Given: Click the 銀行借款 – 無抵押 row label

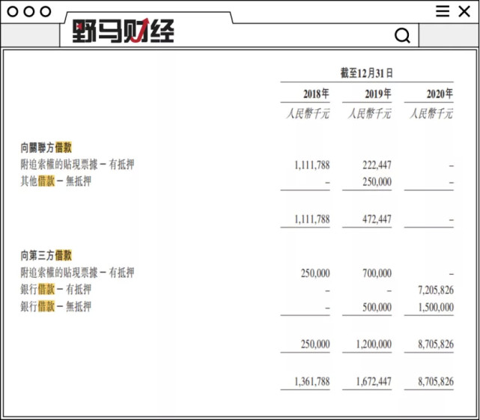Looking at the screenshot, I should coord(55,306).
